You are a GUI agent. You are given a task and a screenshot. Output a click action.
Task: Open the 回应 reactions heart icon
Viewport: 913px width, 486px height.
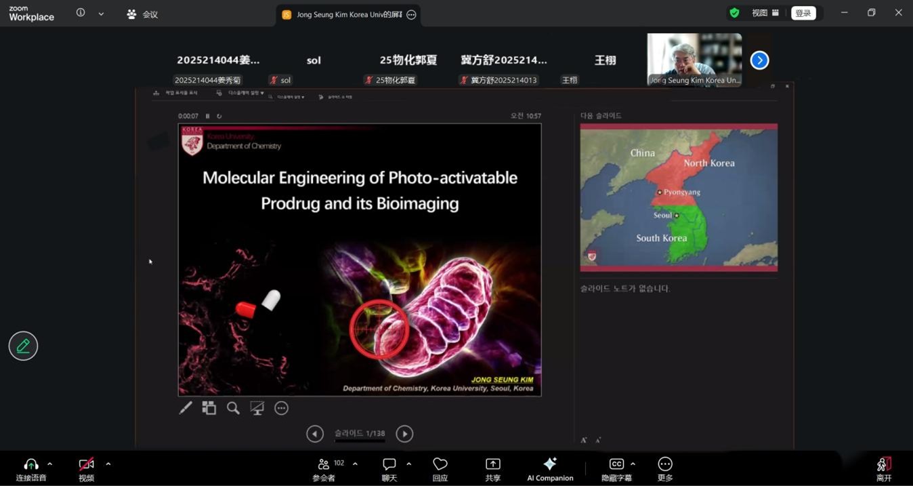[440, 468]
